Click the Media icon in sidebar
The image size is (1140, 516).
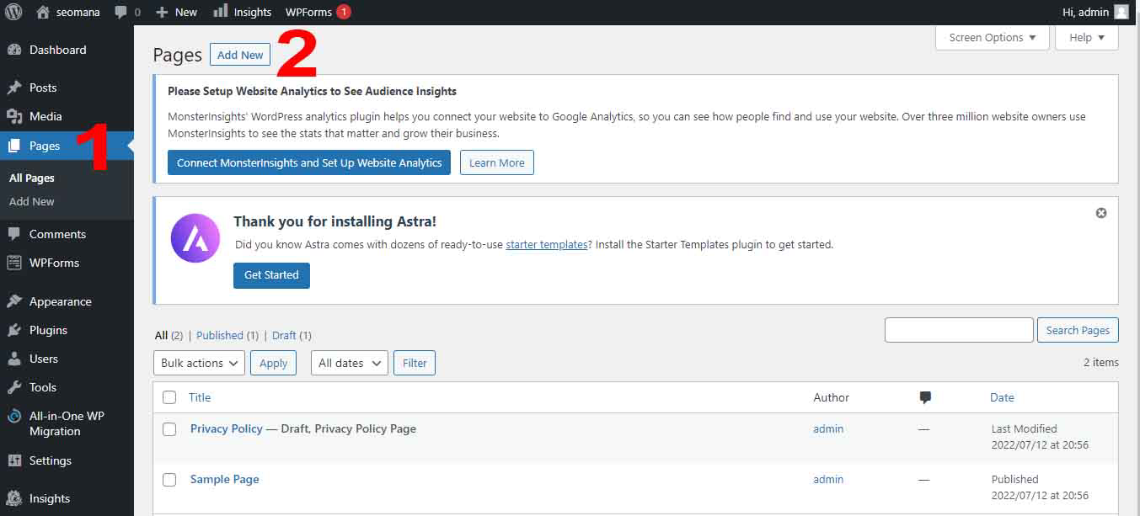click(14, 116)
